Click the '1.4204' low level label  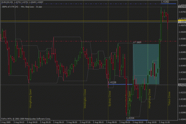[x=130, y=118]
